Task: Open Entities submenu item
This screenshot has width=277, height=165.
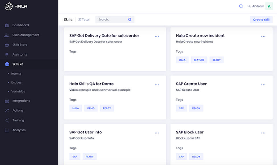Action: click(x=16, y=83)
